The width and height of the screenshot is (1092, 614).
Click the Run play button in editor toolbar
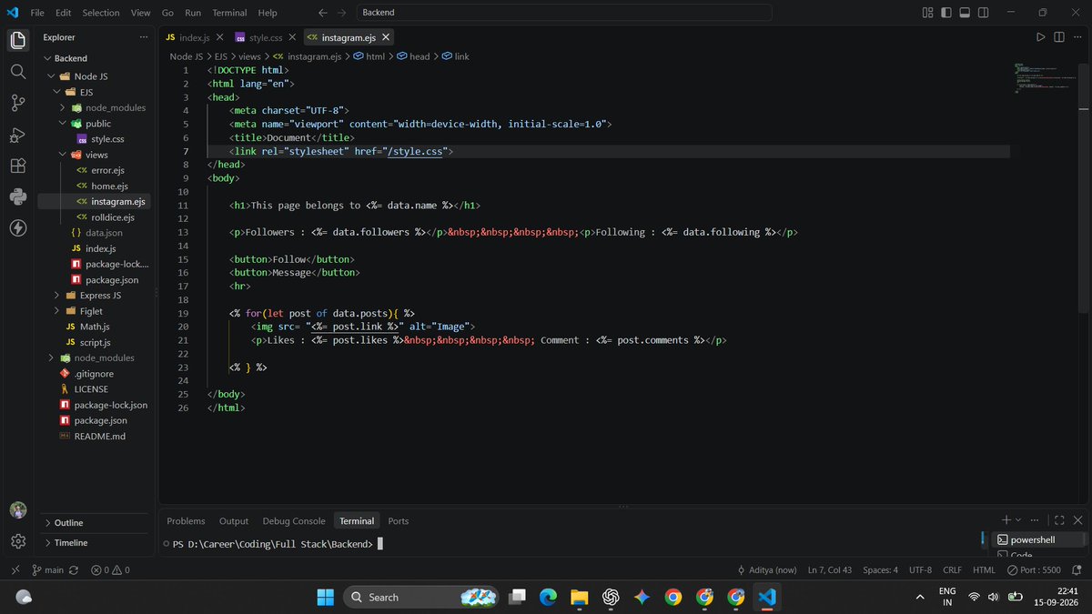pyautogui.click(x=1040, y=37)
